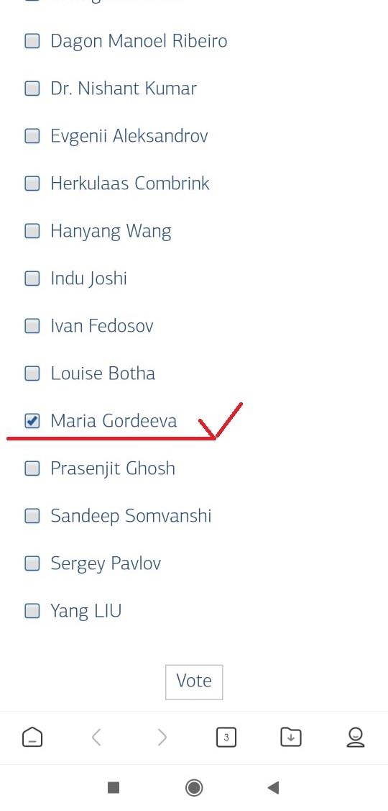Viewport: 388px width, 811px height.
Task: Submit the selection with the Vote button
Action: [x=194, y=681]
